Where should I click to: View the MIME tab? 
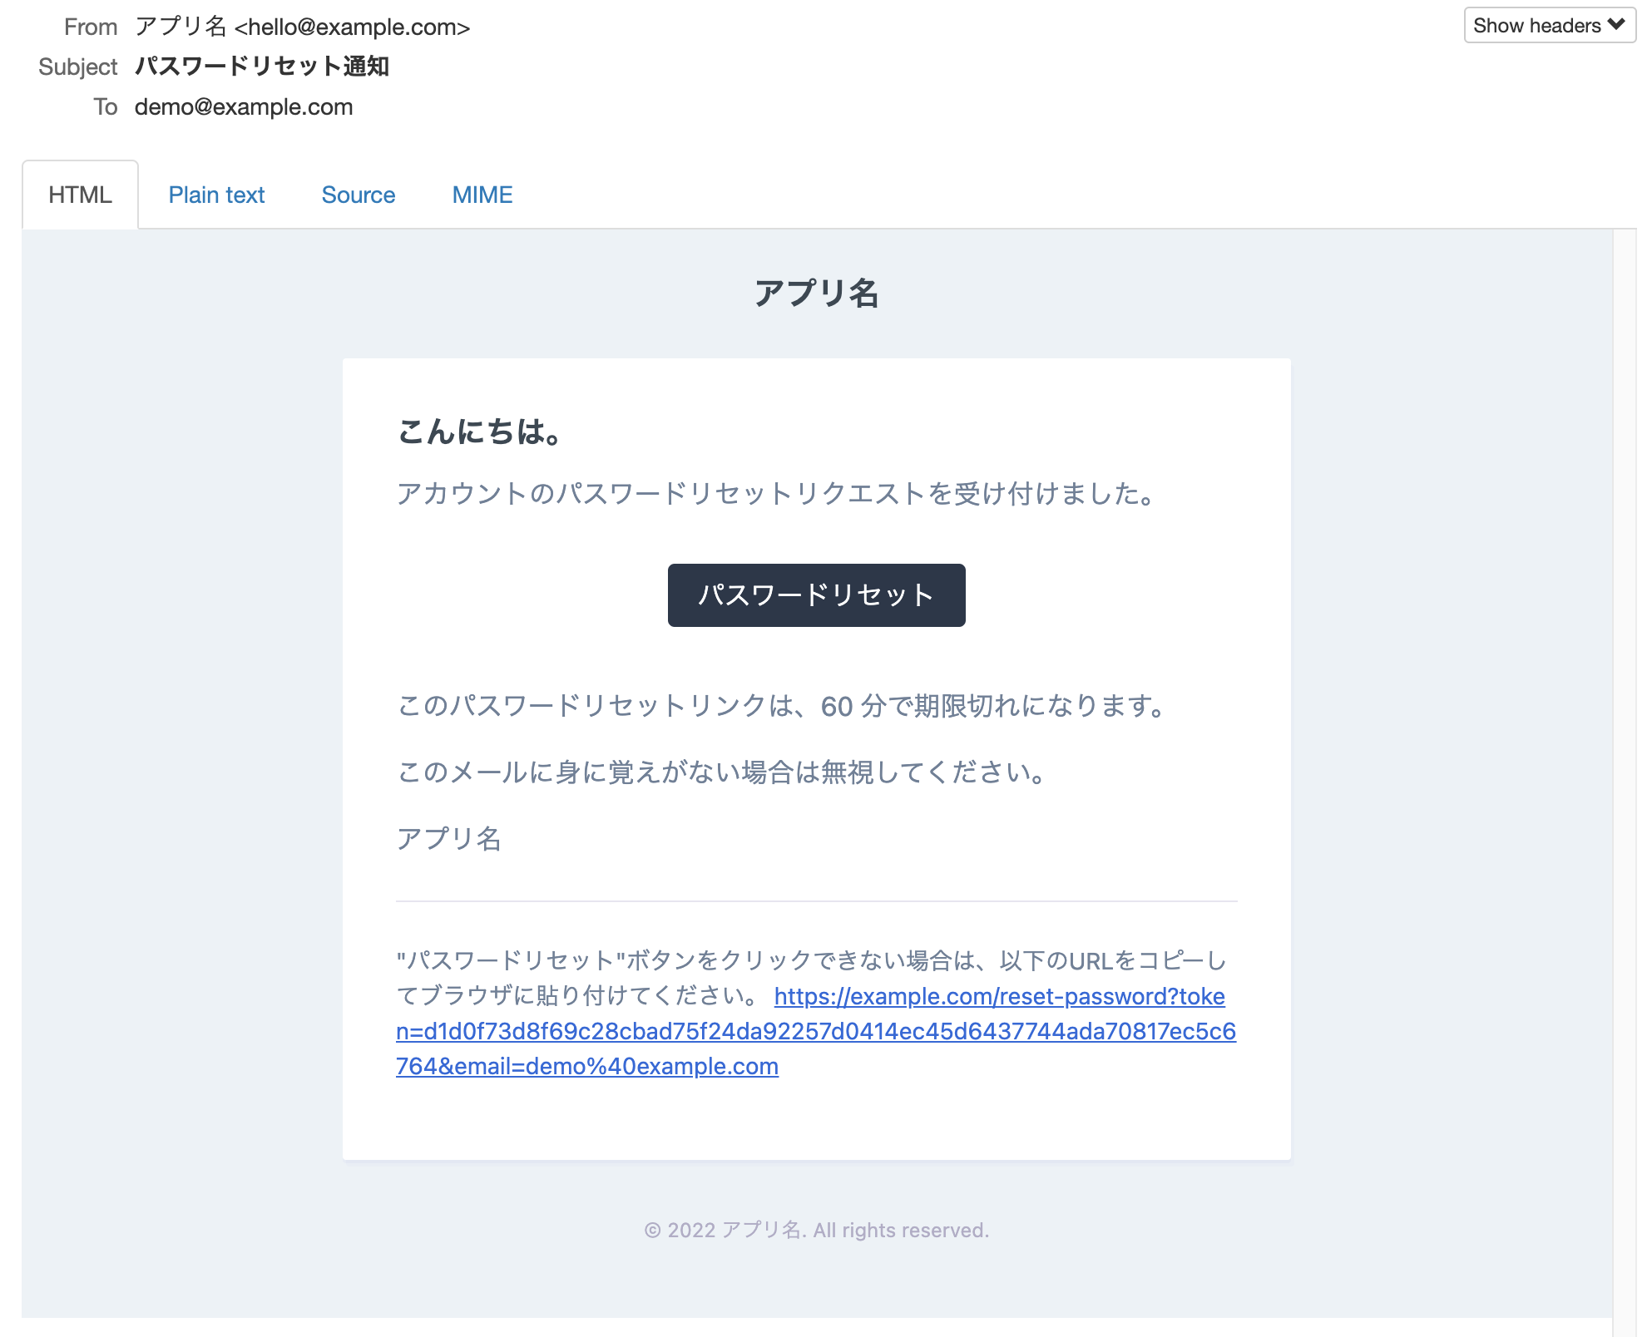(x=482, y=194)
